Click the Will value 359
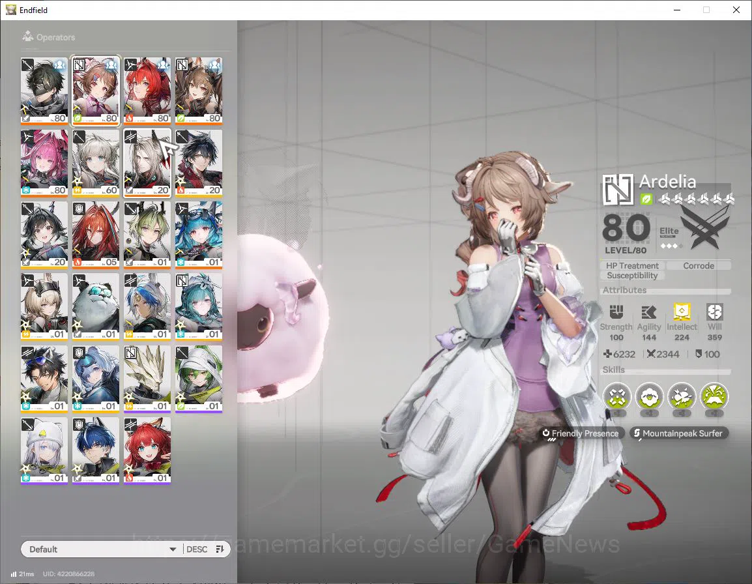This screenshot has width=752, height=584. 714,338
